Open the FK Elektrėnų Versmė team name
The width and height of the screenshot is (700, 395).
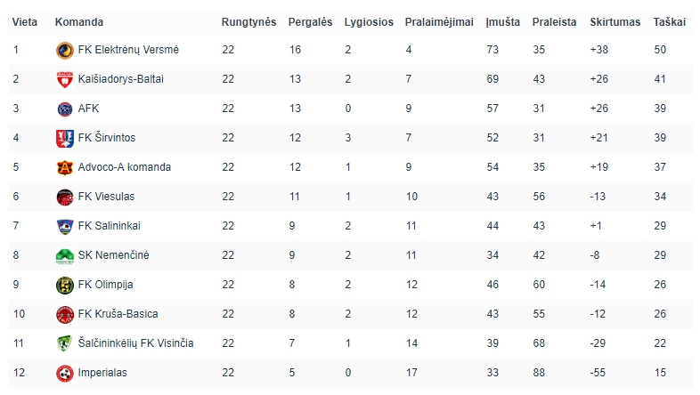pyautogui.click(x=128, y=50)
